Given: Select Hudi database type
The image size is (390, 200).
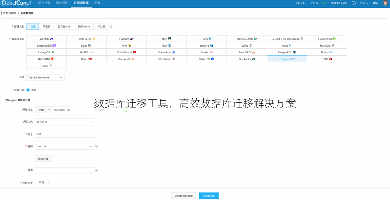Looking at the screenshot, I should 167,45.
